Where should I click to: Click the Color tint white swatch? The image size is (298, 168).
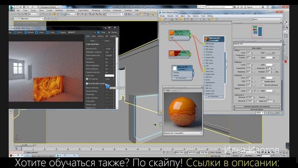click(109, 76)
